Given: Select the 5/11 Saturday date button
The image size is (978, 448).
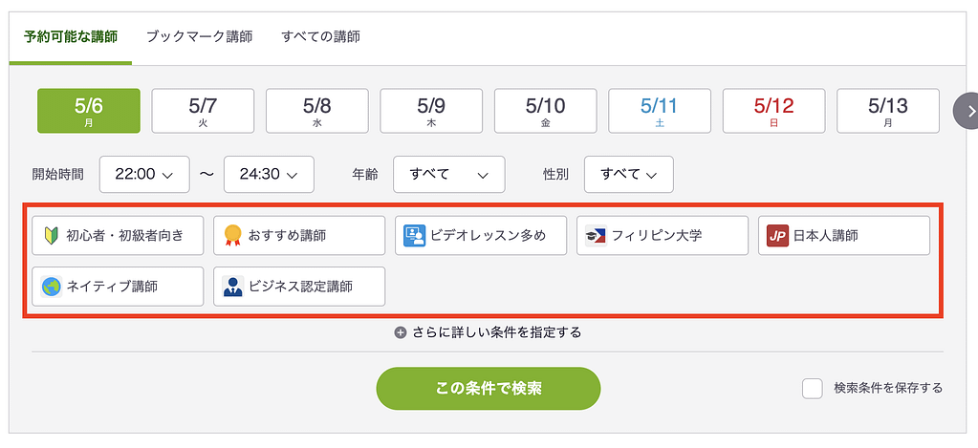Looking at the screenshot, I should point(660,111).
